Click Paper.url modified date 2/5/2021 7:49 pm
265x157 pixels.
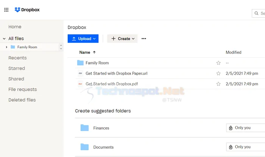242,73
